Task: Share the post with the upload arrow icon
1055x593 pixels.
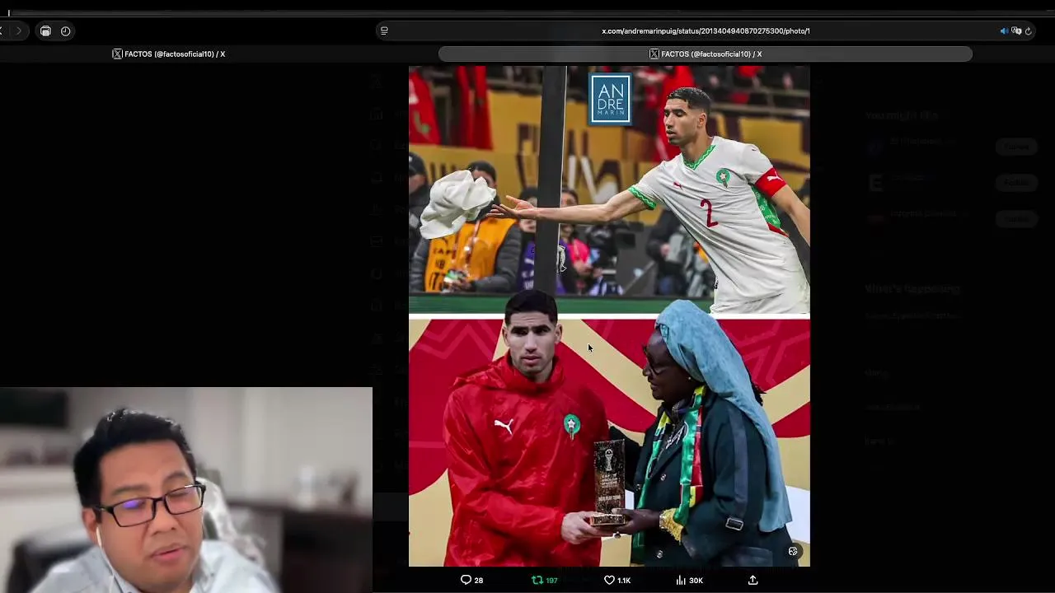Action: (x=753, y=580)
